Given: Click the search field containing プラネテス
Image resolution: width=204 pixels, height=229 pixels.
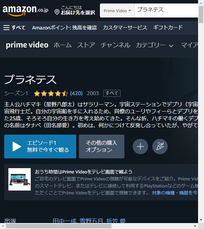Looking at the screenshot, I should [x=166, y=10].
